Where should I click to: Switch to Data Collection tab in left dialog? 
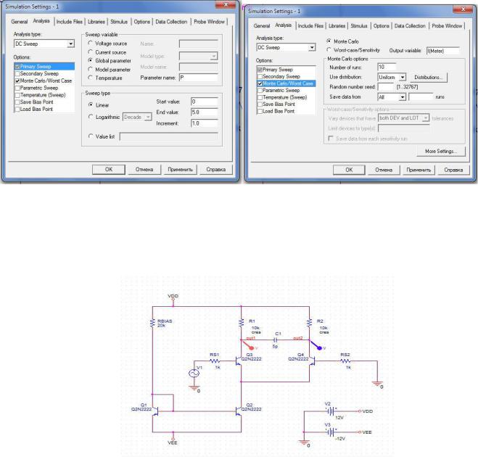click(171, 22)
